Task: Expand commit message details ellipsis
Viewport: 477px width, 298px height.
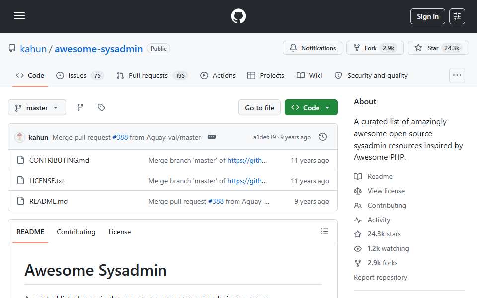Action: pyautogui.click(x=212, y=137)
